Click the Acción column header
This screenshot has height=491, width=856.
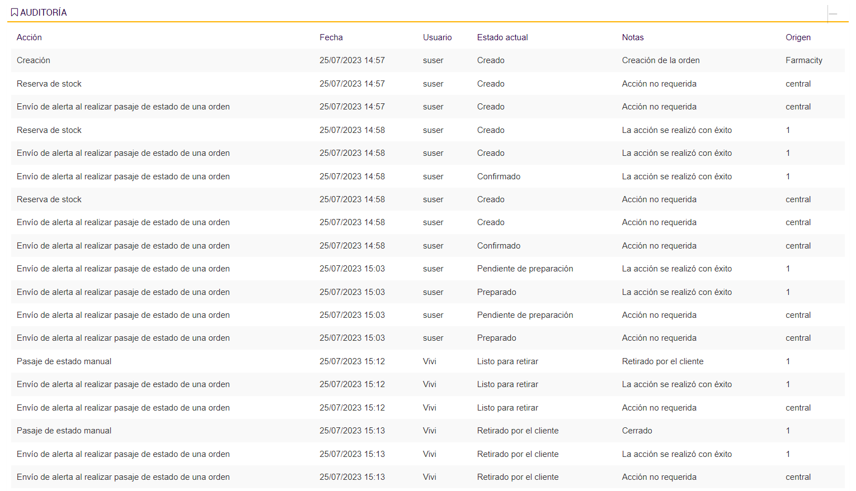29,37
